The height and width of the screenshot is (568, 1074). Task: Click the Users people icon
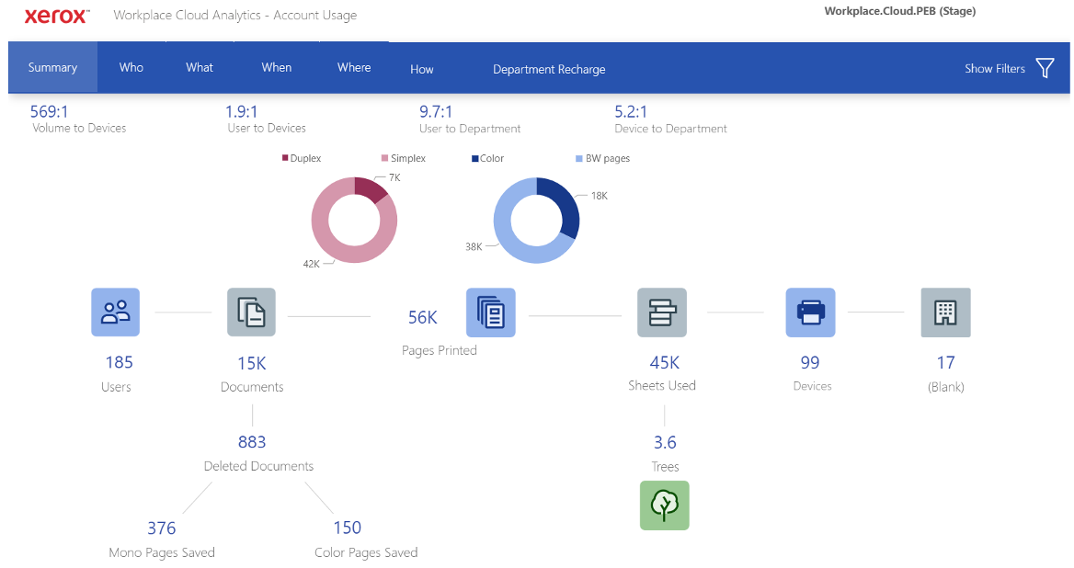click(x=115, y=312)
